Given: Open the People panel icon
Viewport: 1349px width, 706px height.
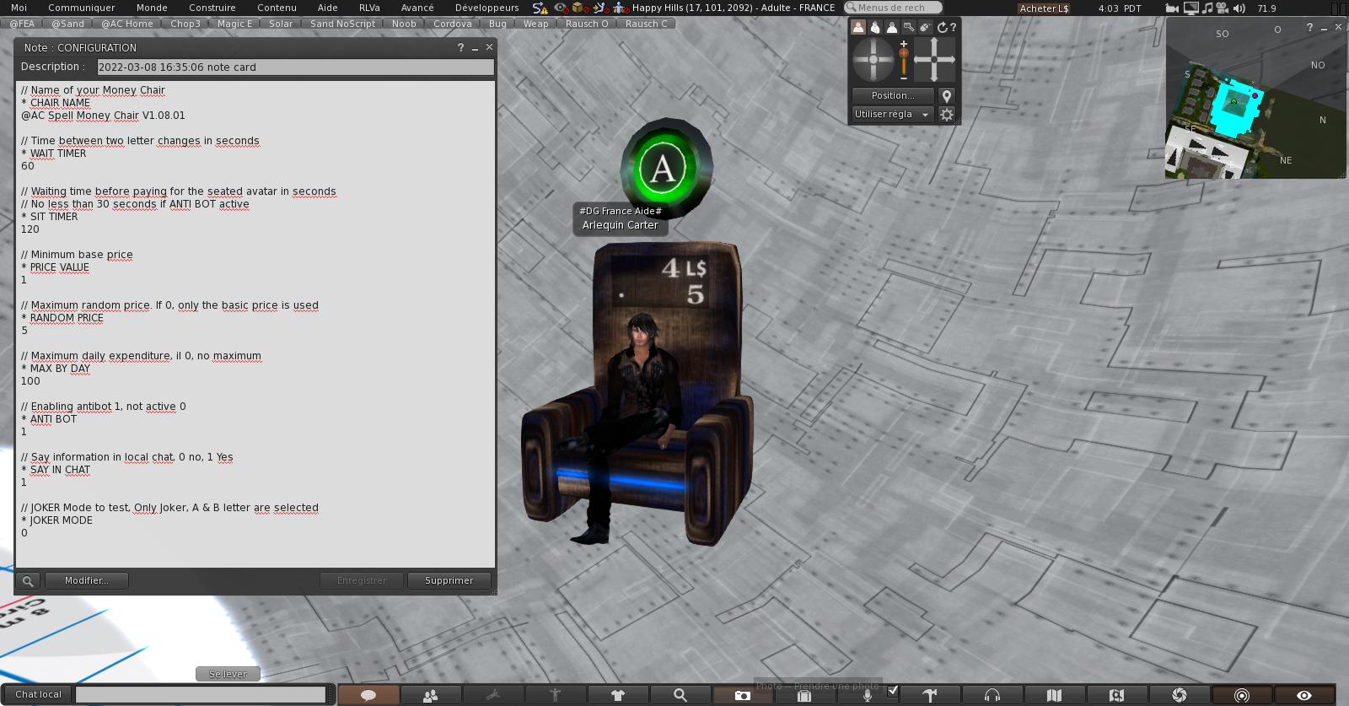Looking at the screenshot, I should pyautogui.click(x=431, y=695).
